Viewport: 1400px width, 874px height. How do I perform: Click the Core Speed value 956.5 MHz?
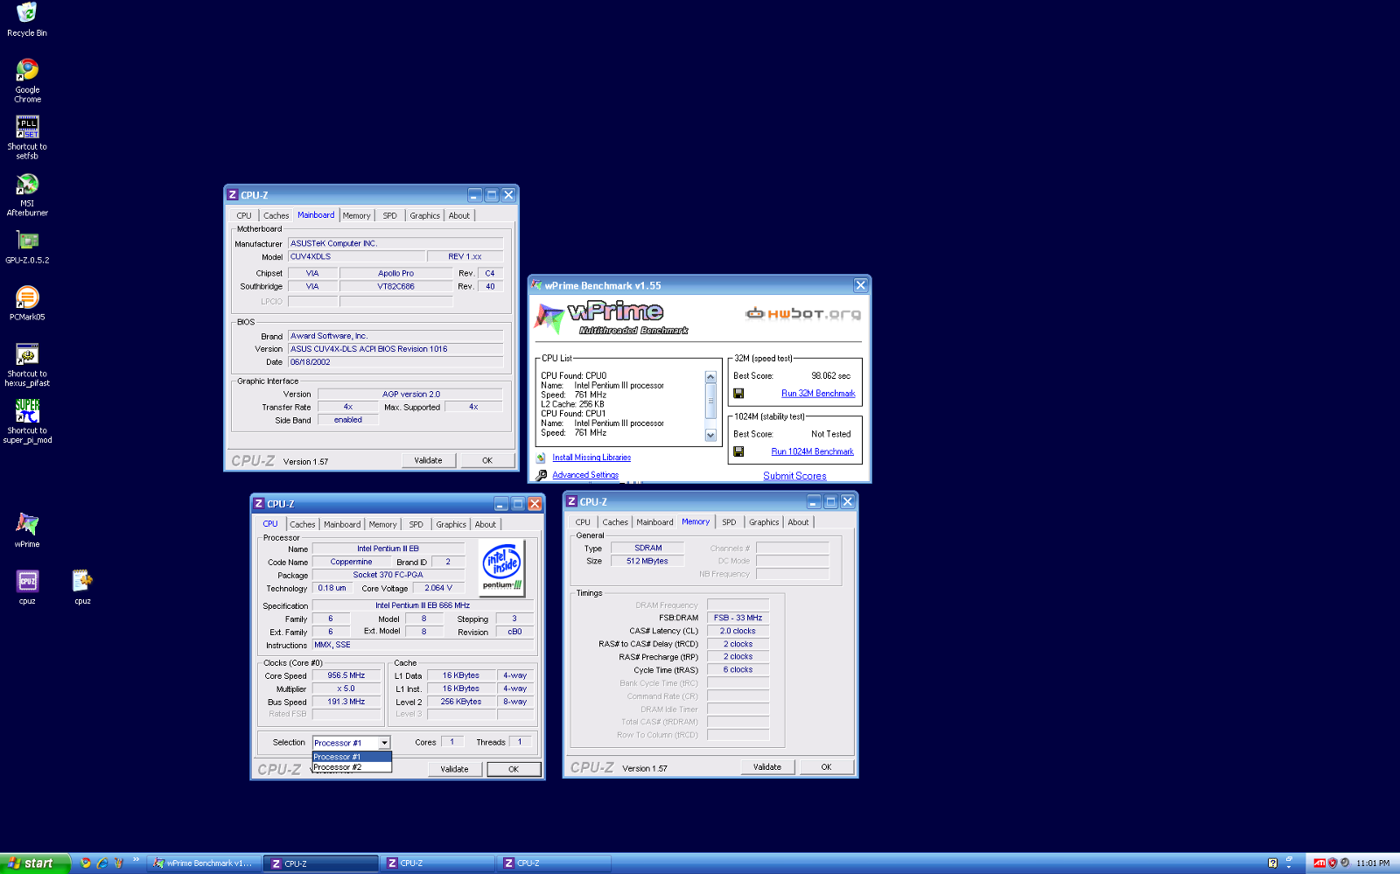(346, 675)
